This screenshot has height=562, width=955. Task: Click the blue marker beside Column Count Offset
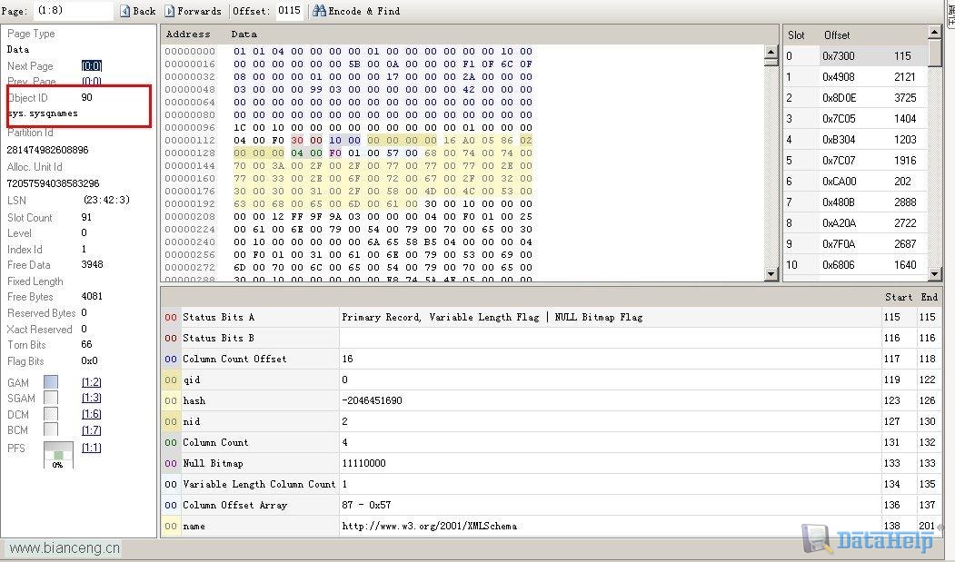(x=171, y=359)
